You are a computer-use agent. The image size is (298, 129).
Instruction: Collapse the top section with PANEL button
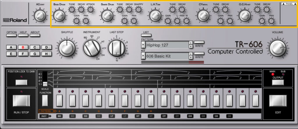click(x=289, y=3)
